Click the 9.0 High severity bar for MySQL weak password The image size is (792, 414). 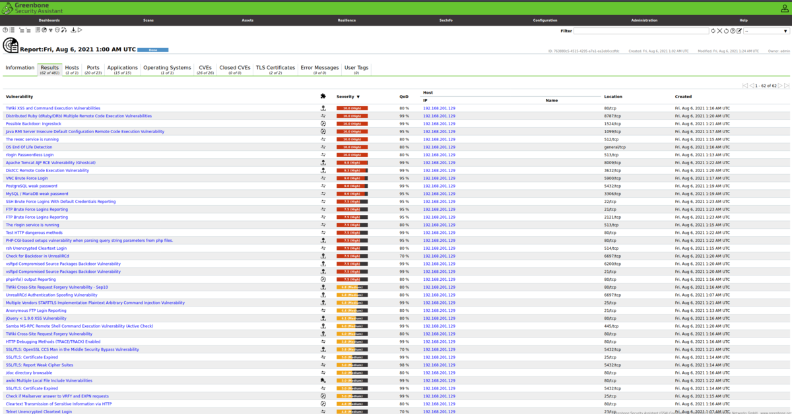352,194
